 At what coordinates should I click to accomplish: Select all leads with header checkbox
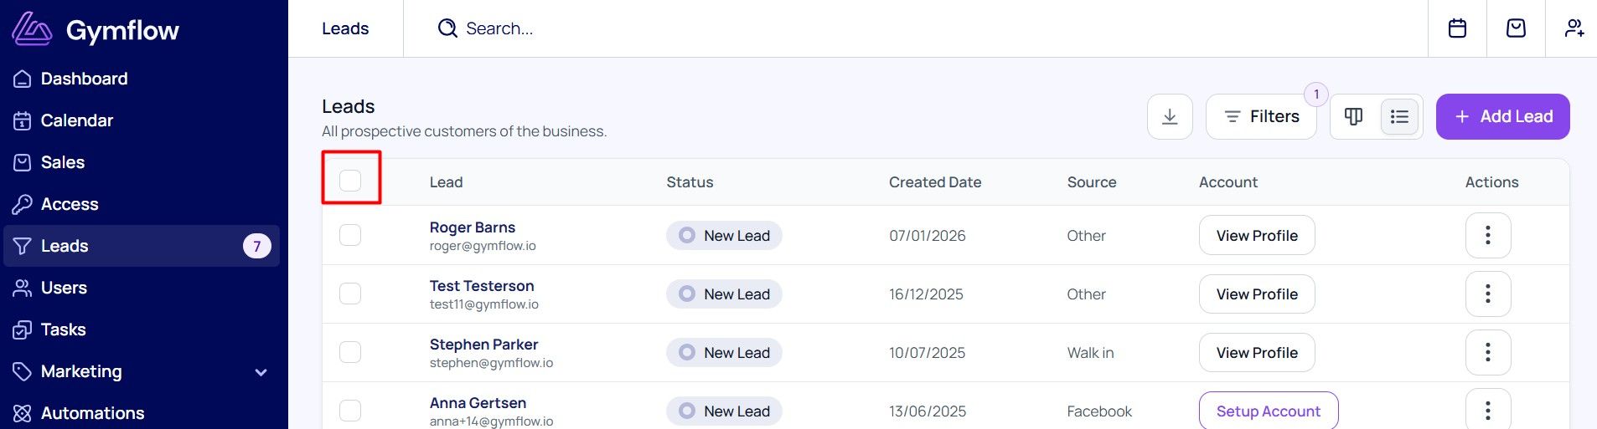(x=350, y=181)
